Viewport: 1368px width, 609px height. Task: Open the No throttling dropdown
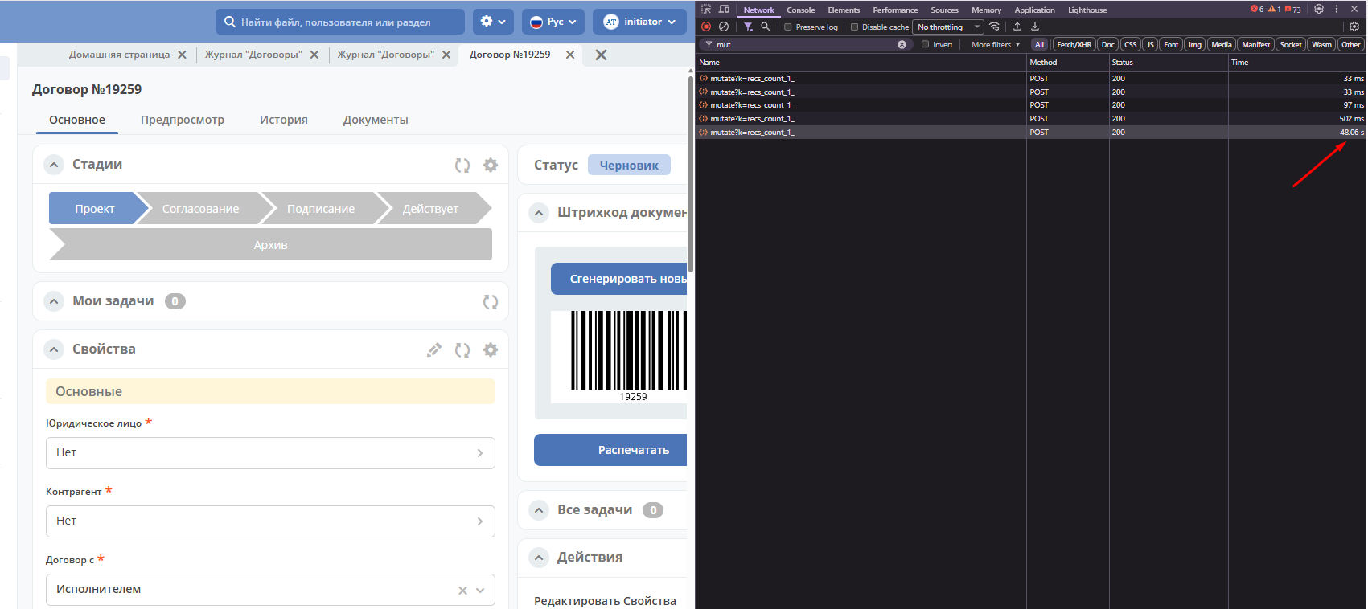click(x=948, y=27)
